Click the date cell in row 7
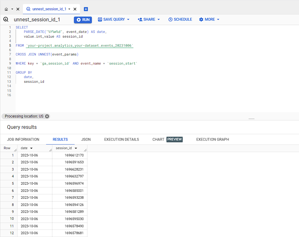The width and height of the screenshot is (299, 237). (x=35, y=198)
